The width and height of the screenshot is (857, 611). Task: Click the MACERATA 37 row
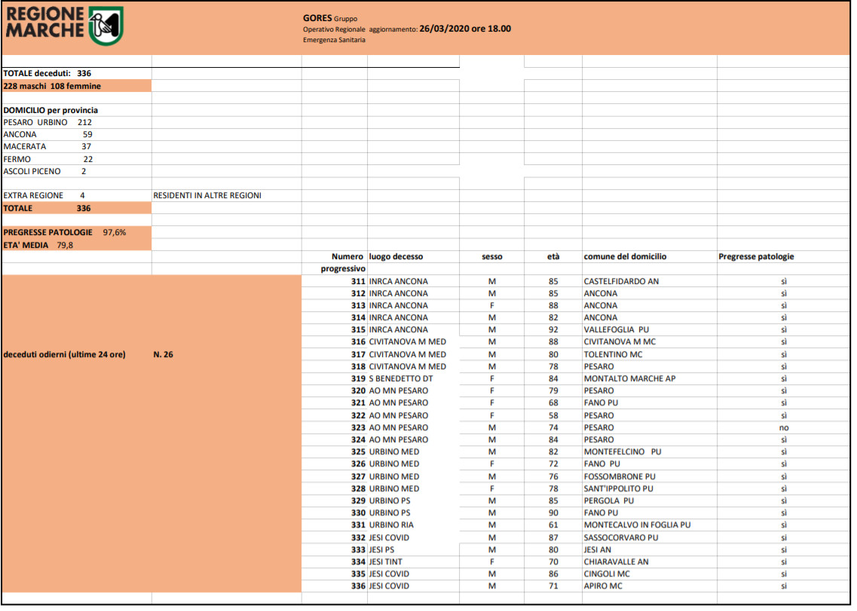[47, 146]
